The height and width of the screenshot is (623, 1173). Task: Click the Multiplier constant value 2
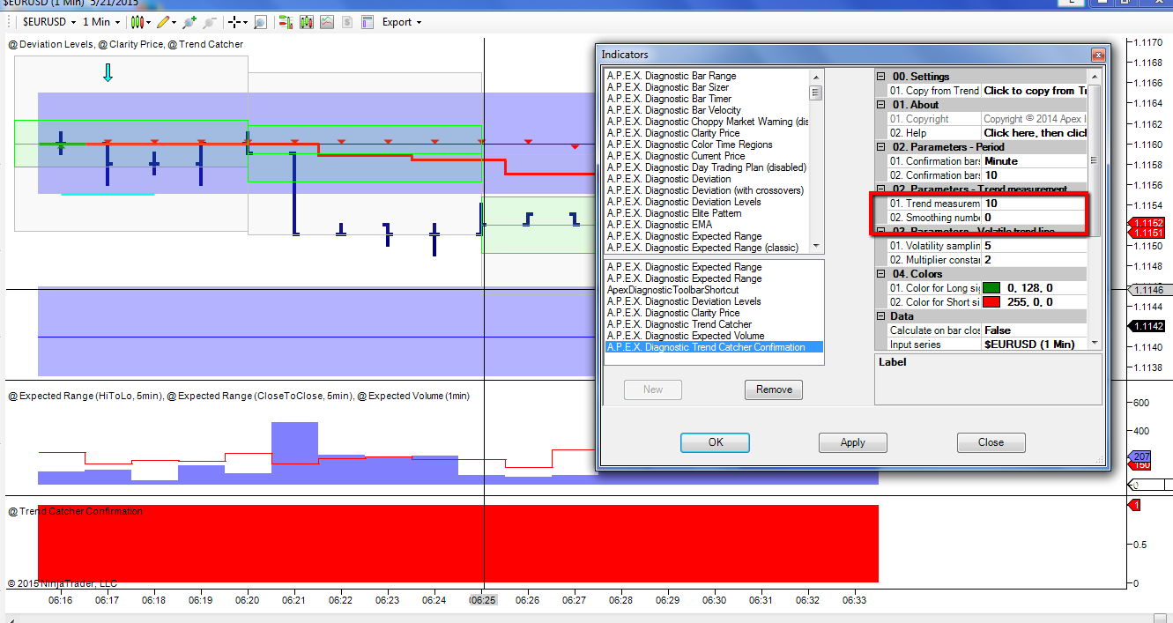click(x=1035, y=260)
